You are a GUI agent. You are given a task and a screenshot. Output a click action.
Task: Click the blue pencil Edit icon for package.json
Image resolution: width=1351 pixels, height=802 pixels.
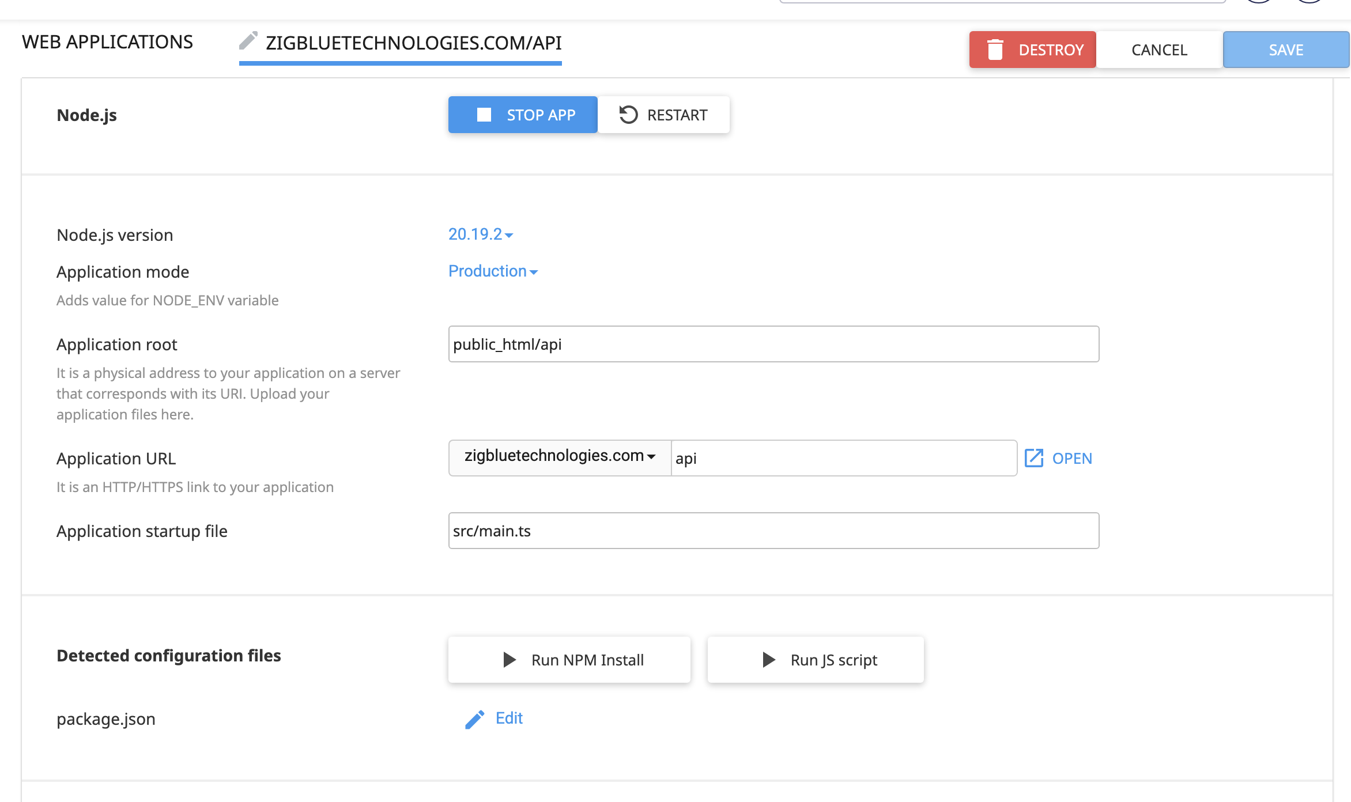(475, 719)
